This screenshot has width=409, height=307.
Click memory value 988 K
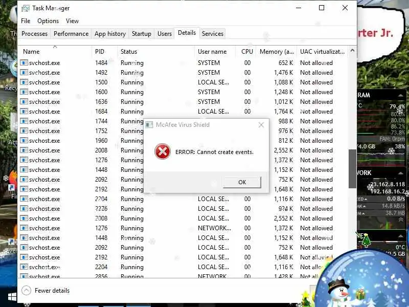tap(286, 121)
